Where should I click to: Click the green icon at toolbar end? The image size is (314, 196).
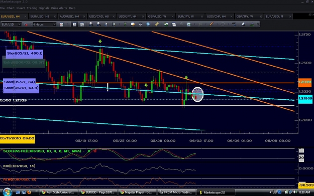tap(252, 25)
